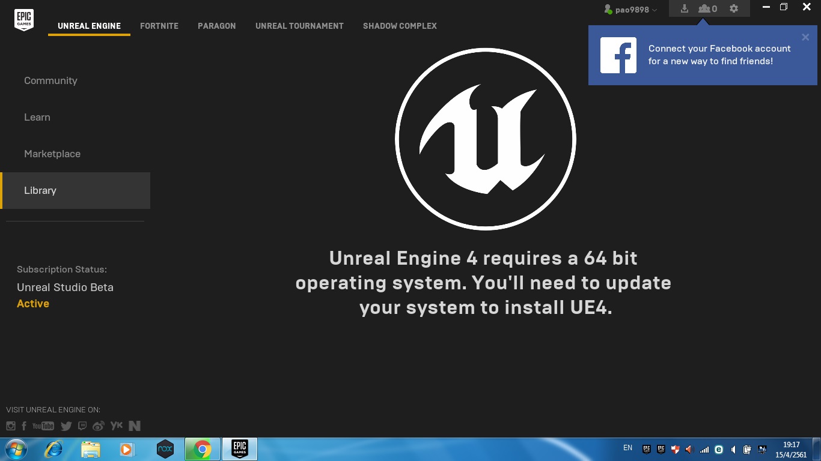The image size is (821, 461).
Task: Open launcher settings gear icon
Action: (x=734, y=9)
